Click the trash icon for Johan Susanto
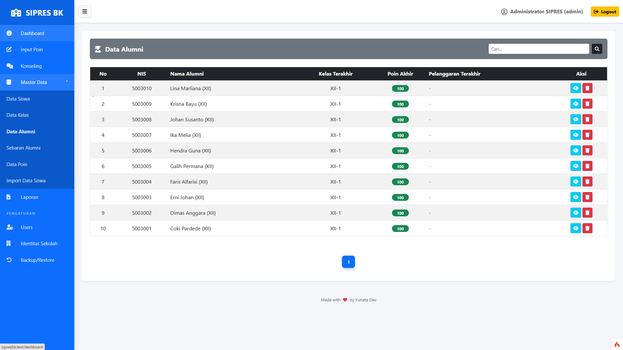The width and height of the screenshot is (623, 350). coord(587,119)
